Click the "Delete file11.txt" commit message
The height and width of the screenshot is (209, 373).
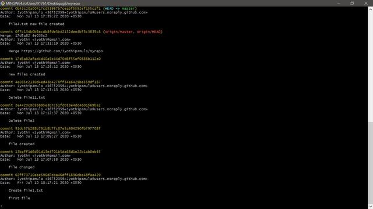click(27, 98)
